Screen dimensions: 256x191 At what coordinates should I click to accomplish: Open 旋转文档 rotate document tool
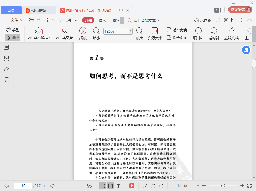pyautogui.click(x=231, y=34)
